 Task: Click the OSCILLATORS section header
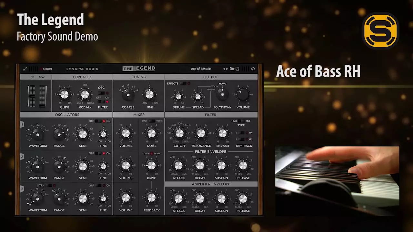66,115
